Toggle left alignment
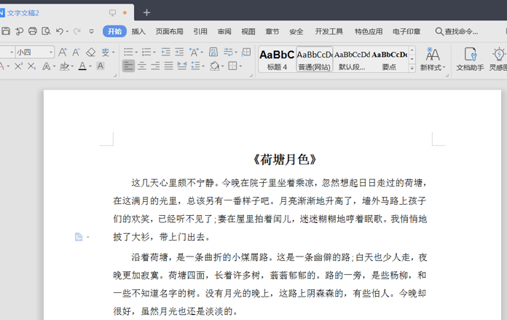The width and height of the screenshot is (507, 320). tap(128, 66)
